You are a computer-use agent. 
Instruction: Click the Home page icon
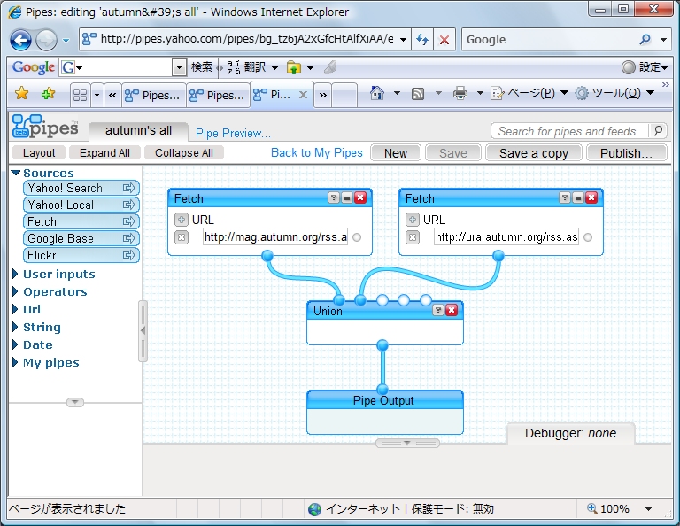[377, 93]
